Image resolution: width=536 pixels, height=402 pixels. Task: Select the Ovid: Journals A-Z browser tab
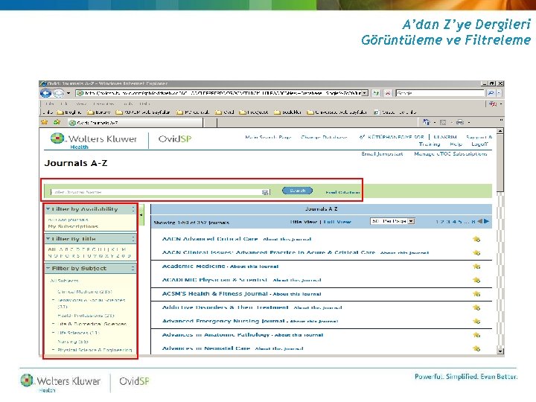click(x=135, y=122)
